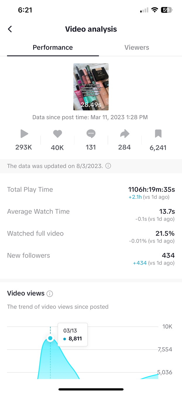
Task: Tap the battery indicator in status bar
Action: 166,10
